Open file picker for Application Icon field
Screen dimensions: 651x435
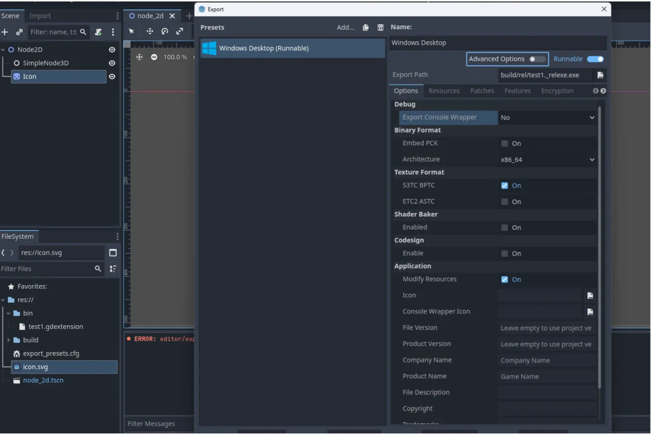590,296
